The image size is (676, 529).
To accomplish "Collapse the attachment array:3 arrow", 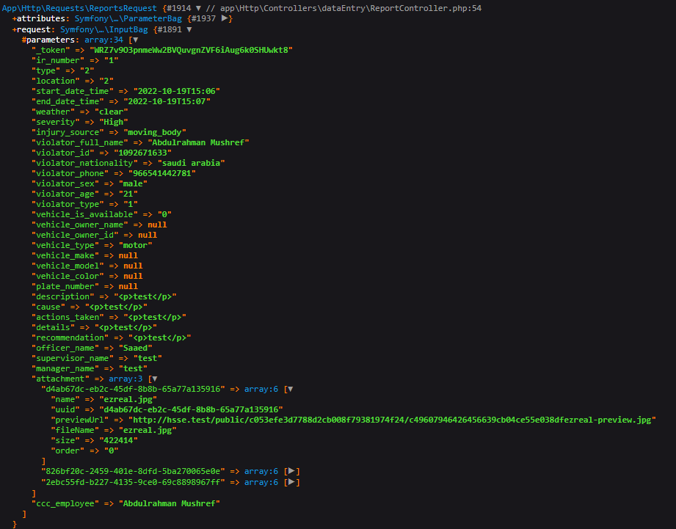I will tap(154, 379).
